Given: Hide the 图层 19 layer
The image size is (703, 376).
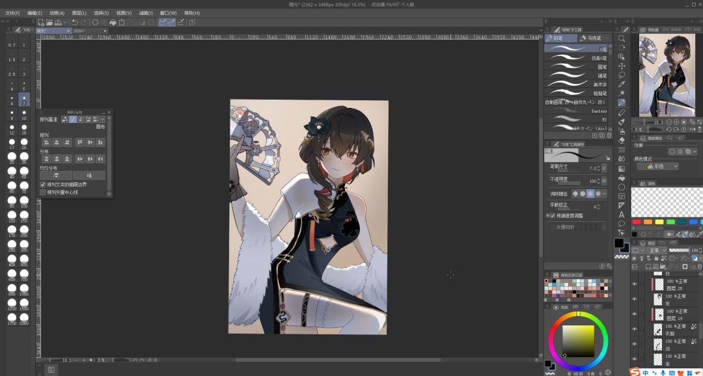Looking at the screenshot, I should [634, 314].
